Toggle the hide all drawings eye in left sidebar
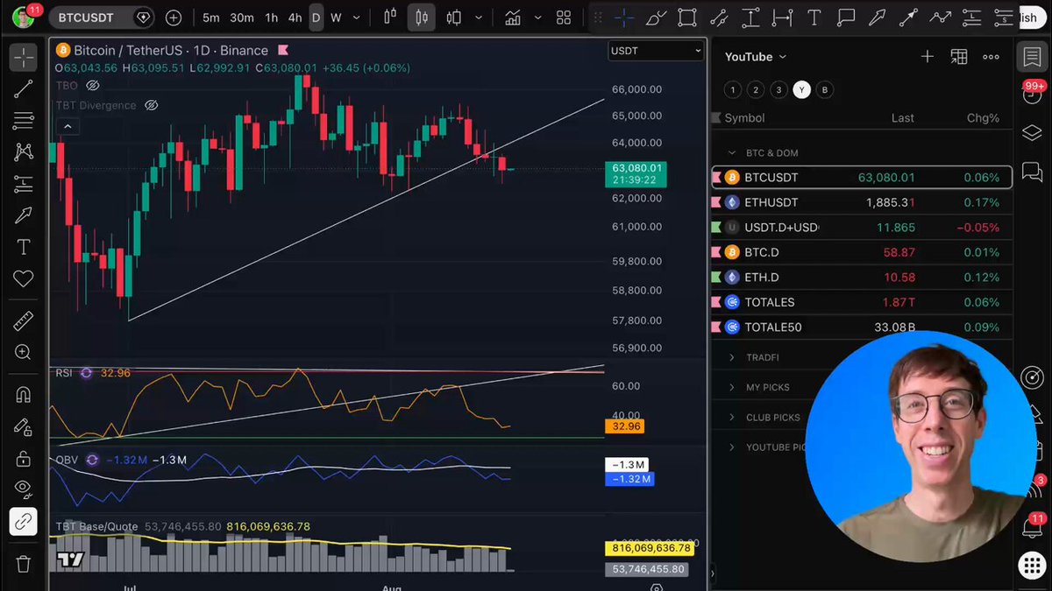 [24, 489]
